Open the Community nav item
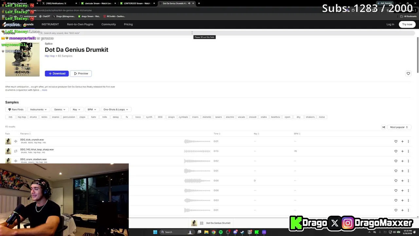Screen dimensions: 419x236 [x=109, y=24]
